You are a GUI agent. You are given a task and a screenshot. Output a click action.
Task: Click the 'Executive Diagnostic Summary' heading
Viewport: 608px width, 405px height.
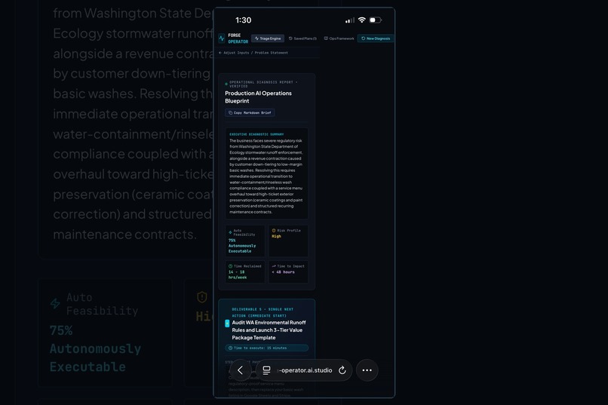coord(256,134)
